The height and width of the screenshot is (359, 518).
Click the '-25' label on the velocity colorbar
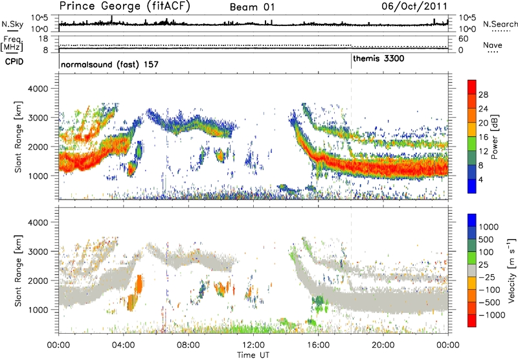pyautogui.click(x=487, y=277)
